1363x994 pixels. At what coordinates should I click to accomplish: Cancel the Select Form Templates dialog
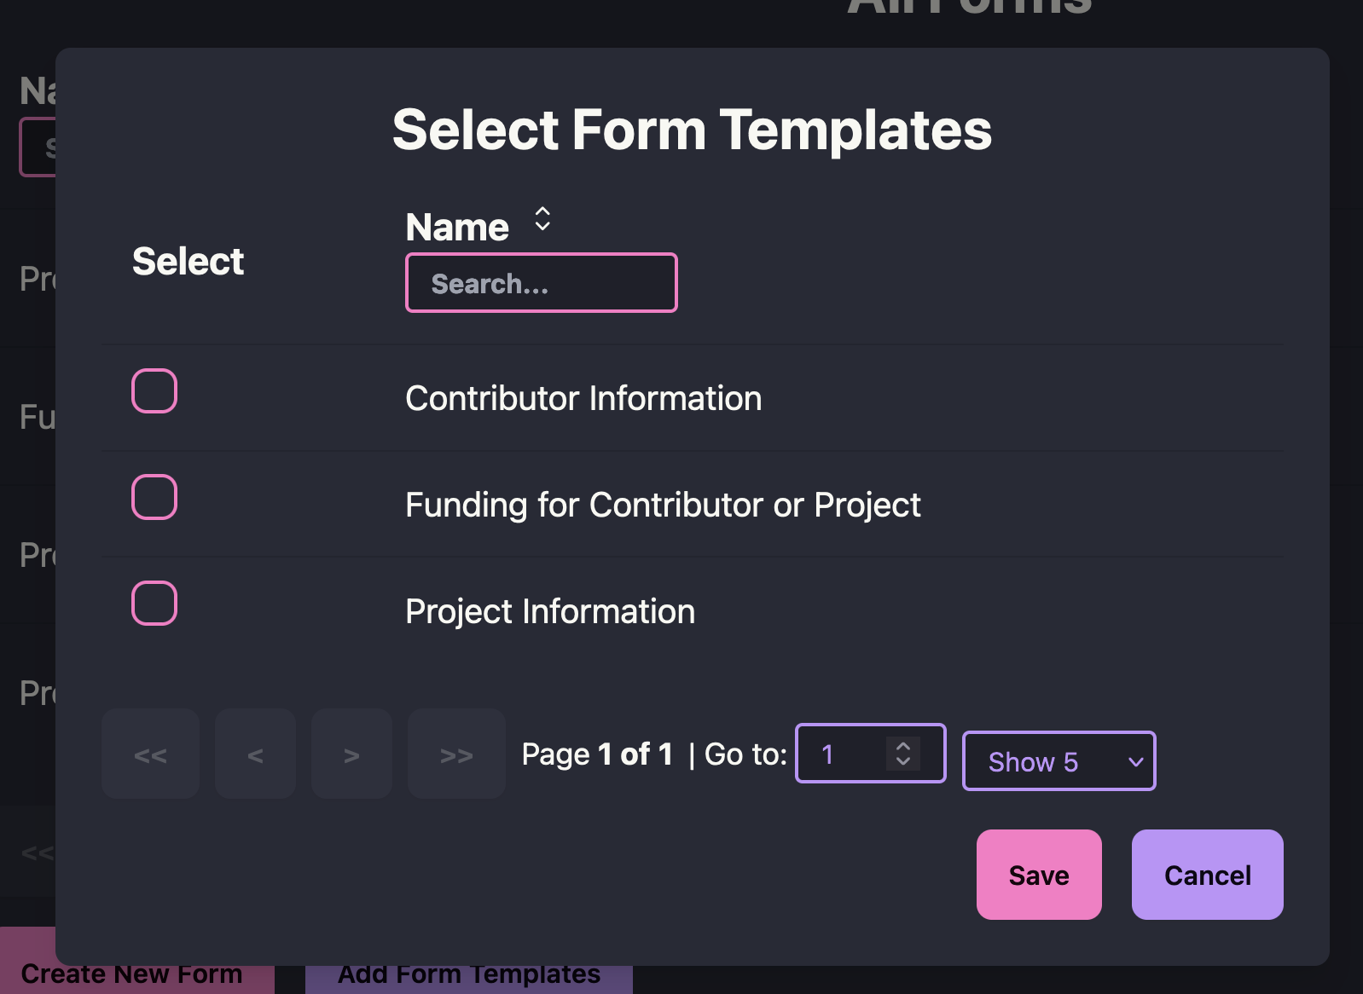[1207, 875]
